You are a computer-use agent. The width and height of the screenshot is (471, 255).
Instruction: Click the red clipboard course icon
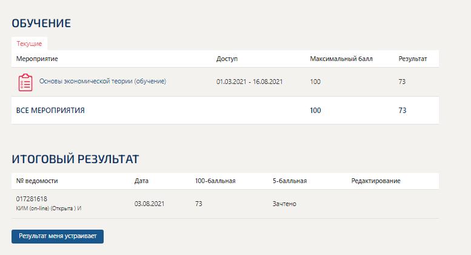coord(25,82)
